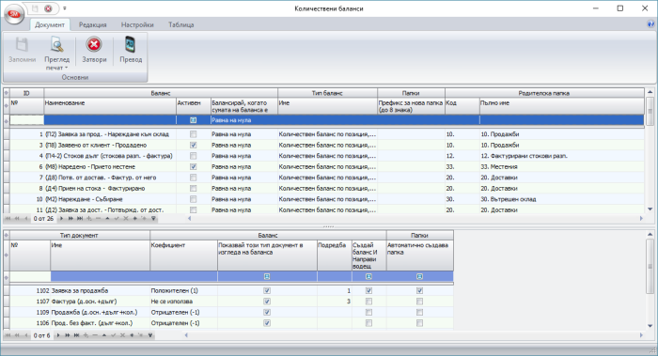
Task: Open the quick access toolbar customize arrow
Action: [x=65, y=8]
